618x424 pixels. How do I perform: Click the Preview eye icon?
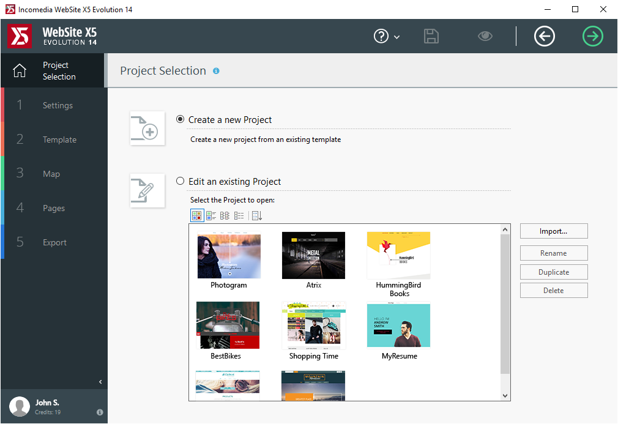tap(485, 36)
